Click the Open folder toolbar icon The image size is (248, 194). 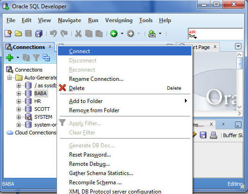point(18,34)
